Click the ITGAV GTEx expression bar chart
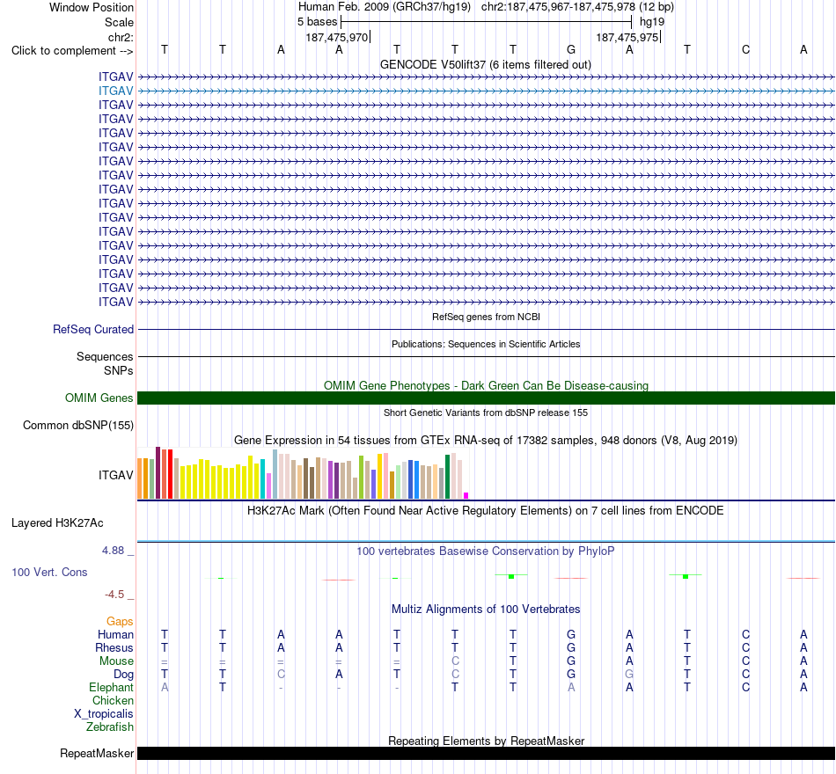The width and height of the screenshot is (836, 774). pyautogui.click(x=303, y=473)
